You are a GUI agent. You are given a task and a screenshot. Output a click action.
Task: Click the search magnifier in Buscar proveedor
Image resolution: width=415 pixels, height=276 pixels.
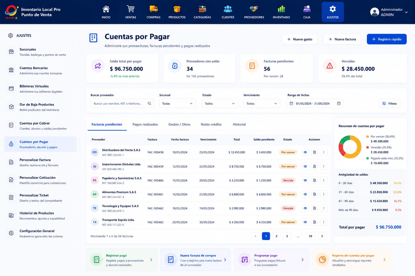[x=149, y=103]
